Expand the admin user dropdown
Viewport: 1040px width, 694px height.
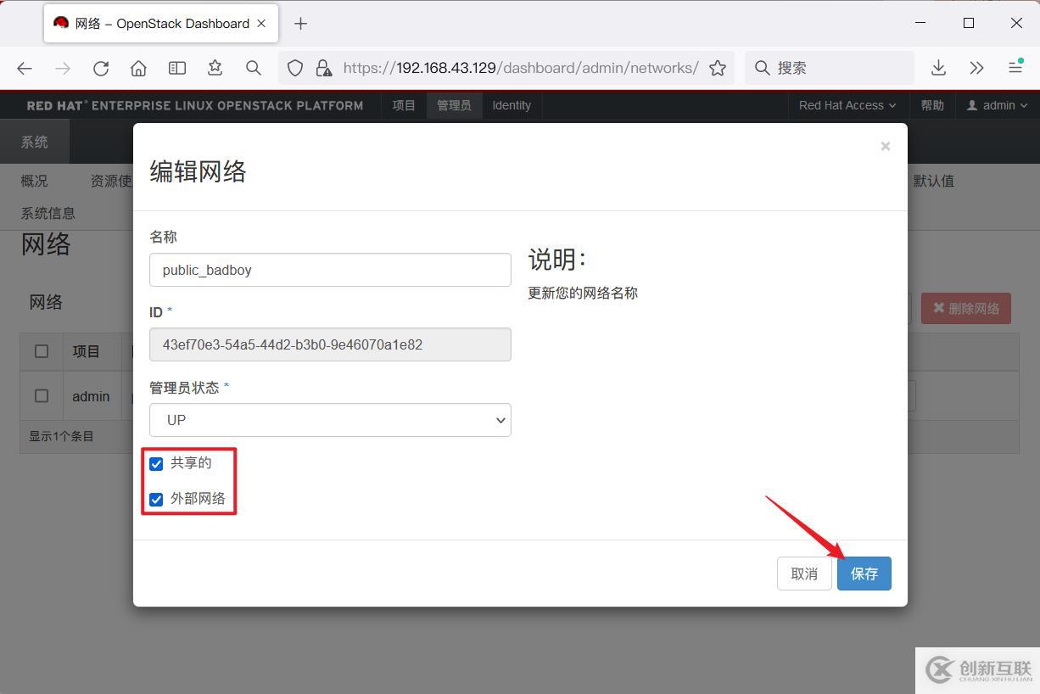[997, 105]
